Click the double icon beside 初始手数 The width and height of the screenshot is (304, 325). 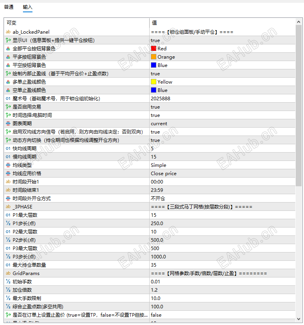pyautogui.click(x=8, y=281)
